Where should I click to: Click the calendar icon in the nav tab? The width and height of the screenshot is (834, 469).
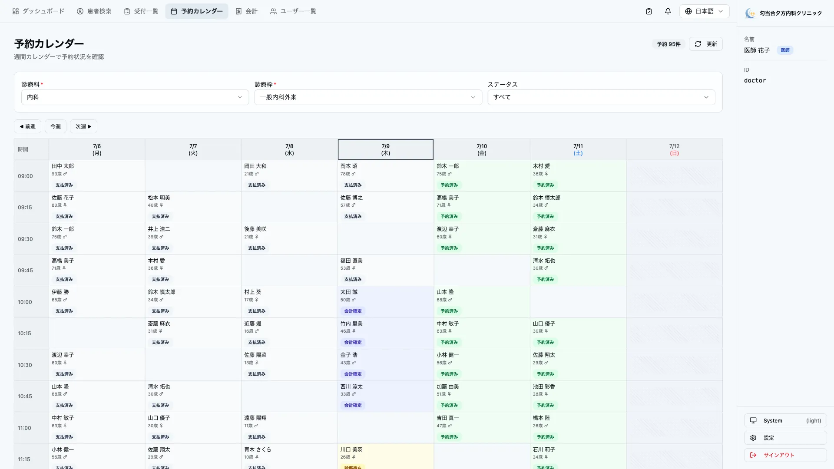tap(174, 11)
